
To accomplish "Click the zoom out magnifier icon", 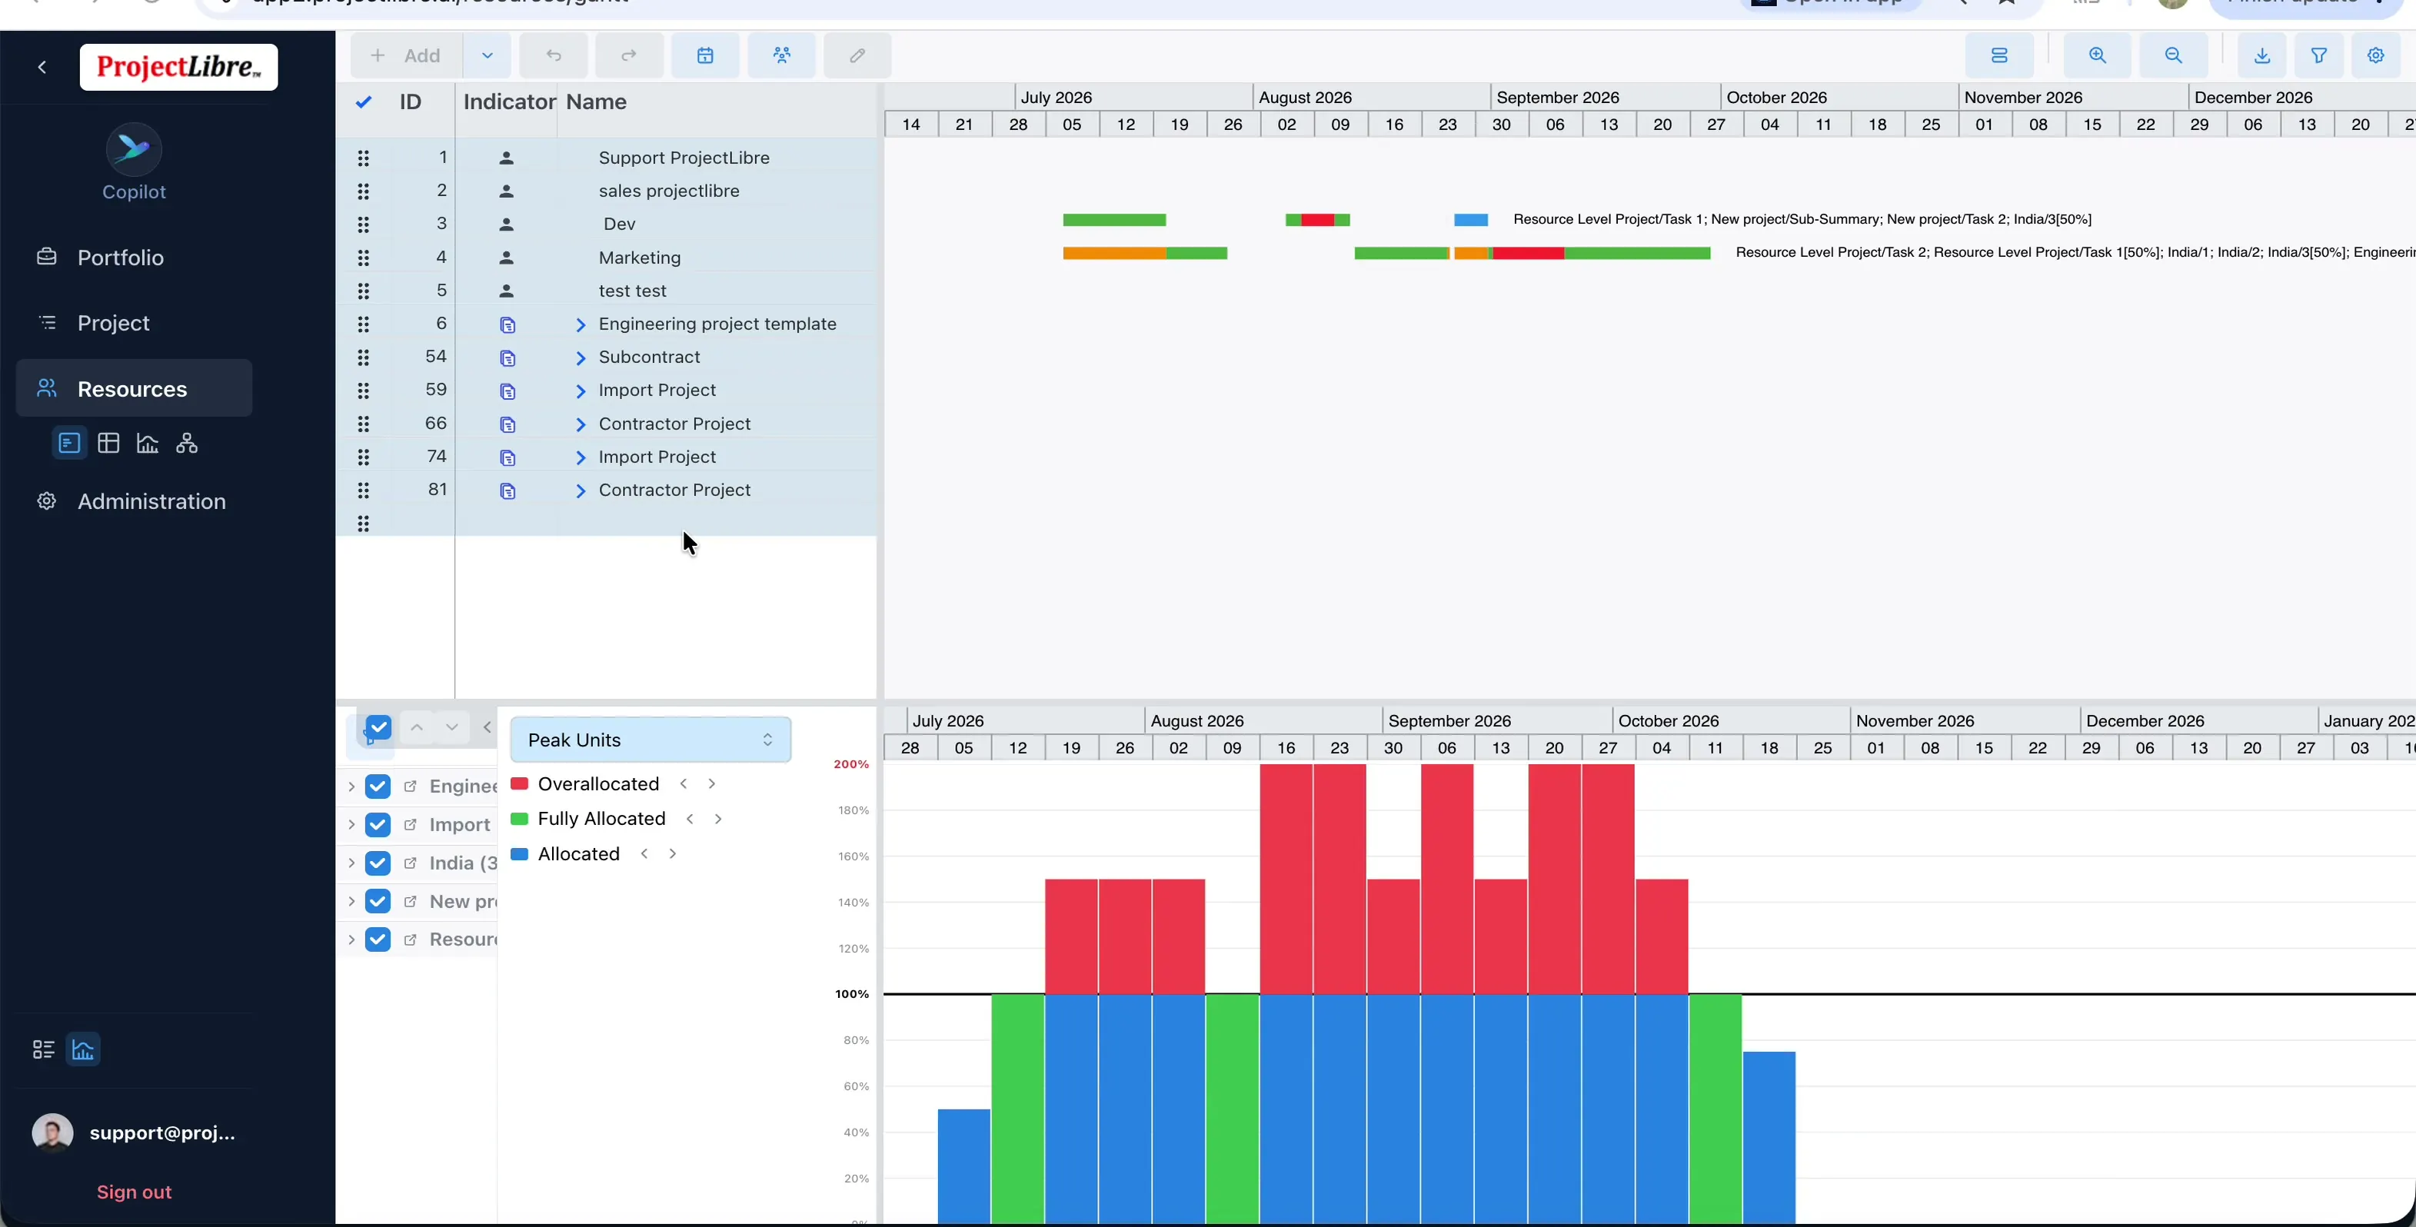I will (2173, 56).
